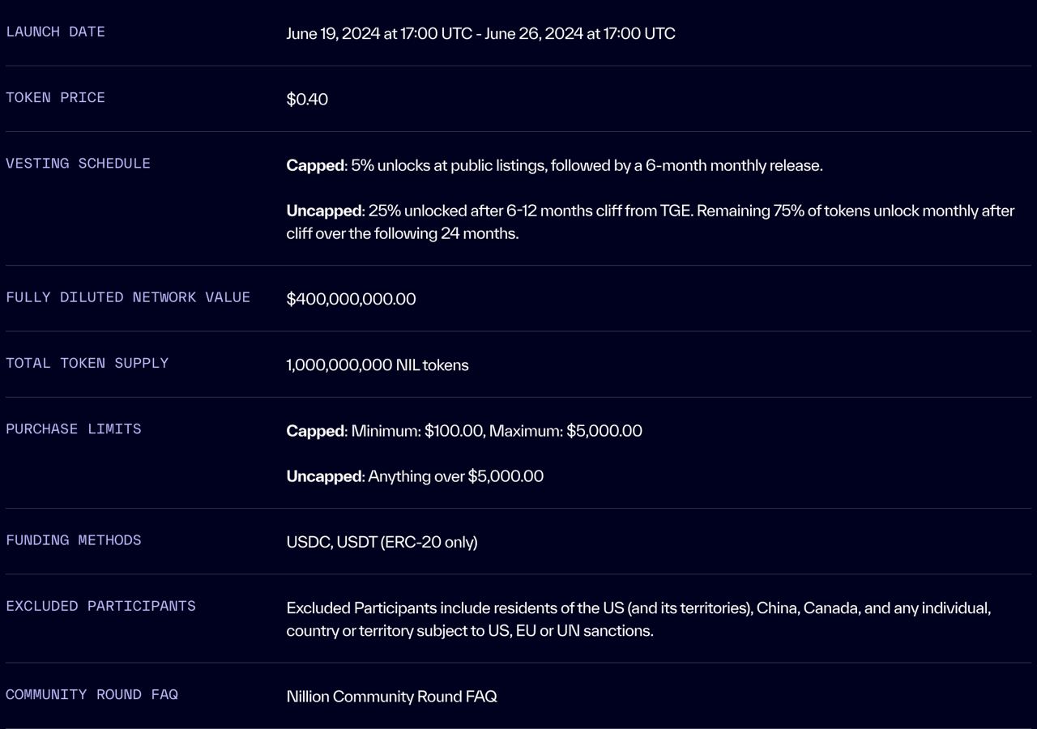Click the 1,000,000,000 NIL tokens value
The width and height of the screenshot is (1037, 729).
pyautogui.click(x=378, y=365)
